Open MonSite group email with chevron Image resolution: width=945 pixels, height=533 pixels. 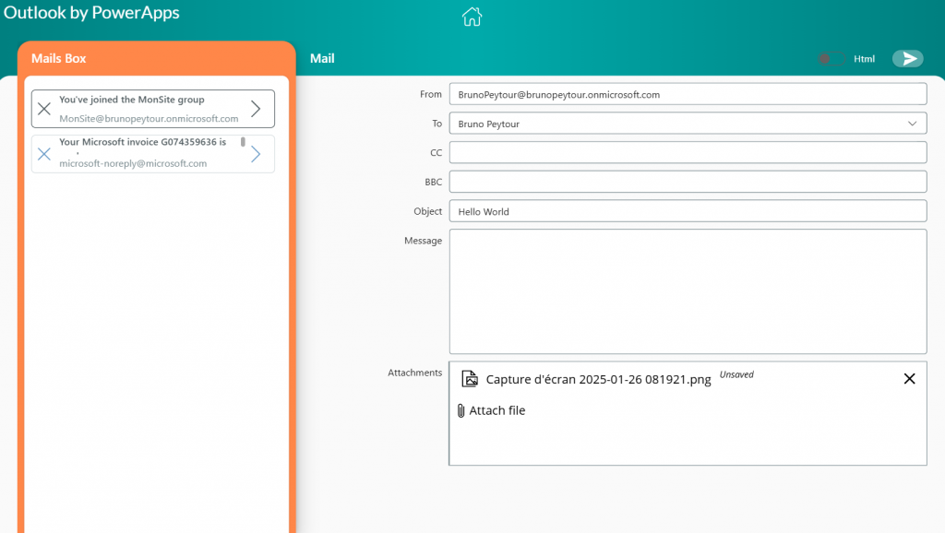pyautogui.click(x=257, y=109)
